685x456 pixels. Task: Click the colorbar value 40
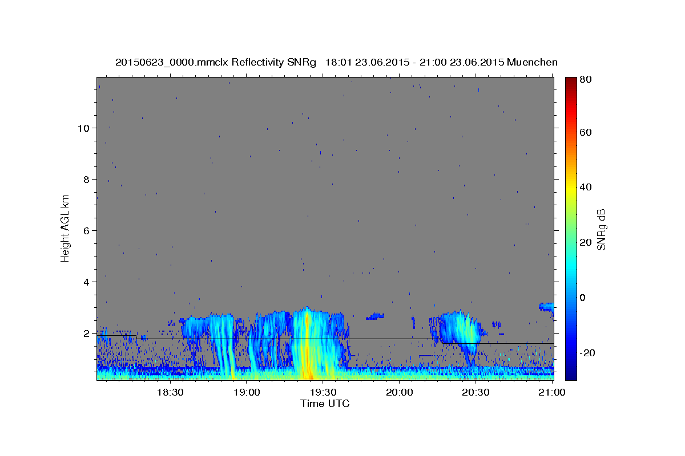click(585, 187)
